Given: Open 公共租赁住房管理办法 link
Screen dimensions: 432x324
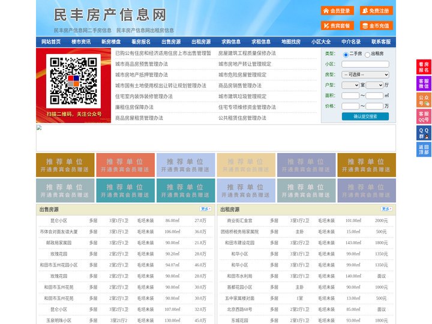Looking at the screenshot, I should pyautogui.click(x=242, y=118).
